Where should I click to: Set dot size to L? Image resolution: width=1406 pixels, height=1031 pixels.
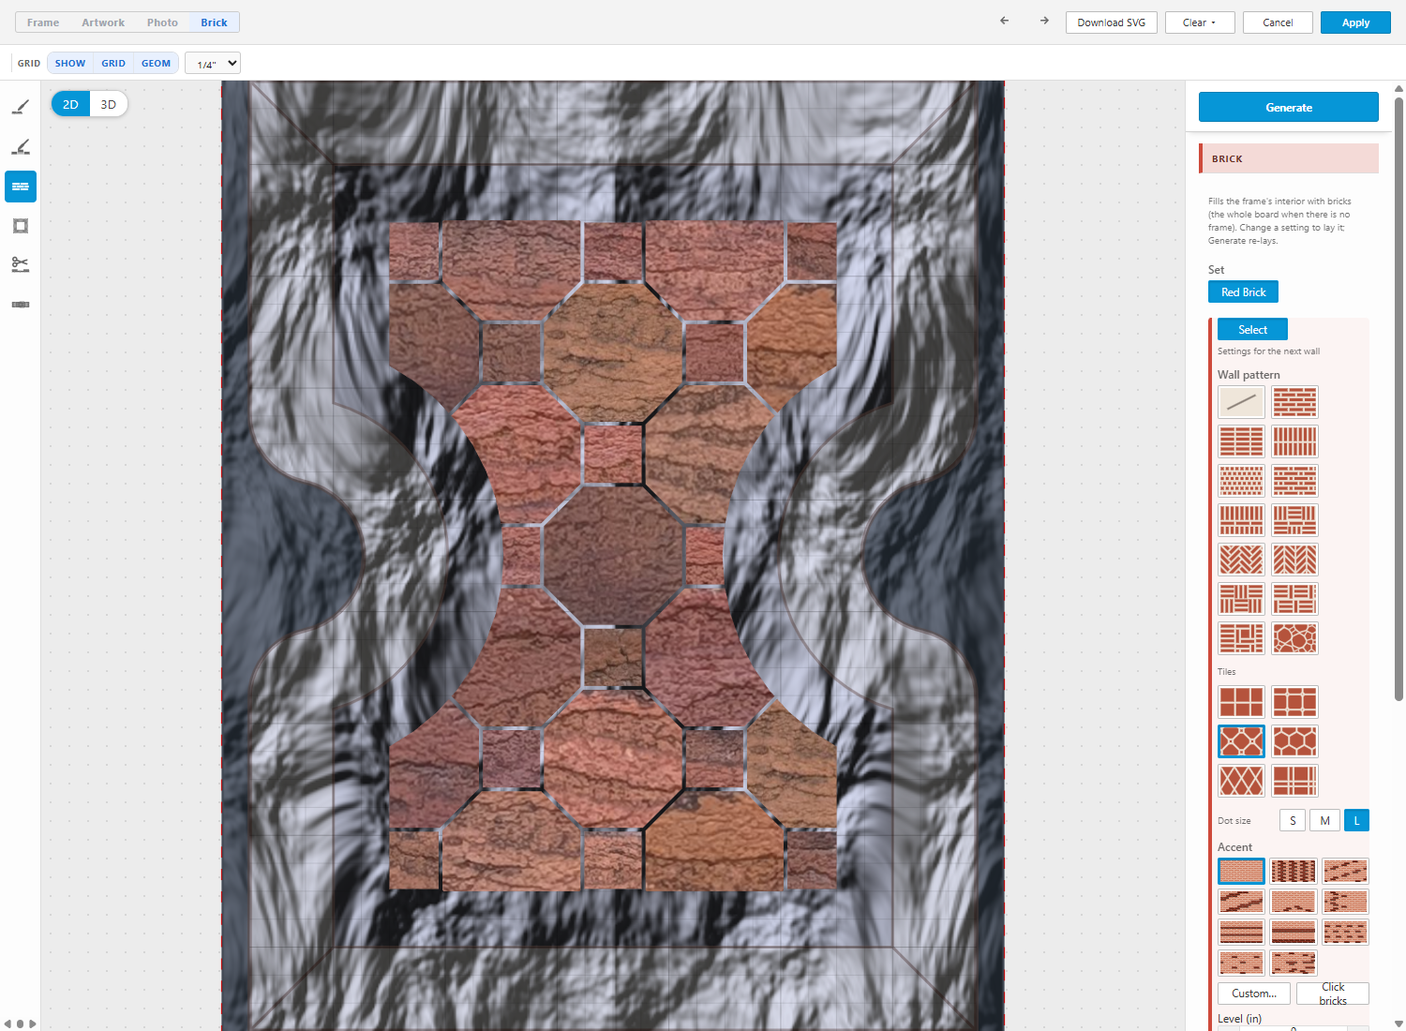[x=1356, y=820]
